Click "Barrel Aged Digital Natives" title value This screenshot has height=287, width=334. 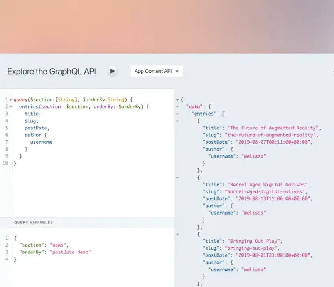(x=267, y=185)
